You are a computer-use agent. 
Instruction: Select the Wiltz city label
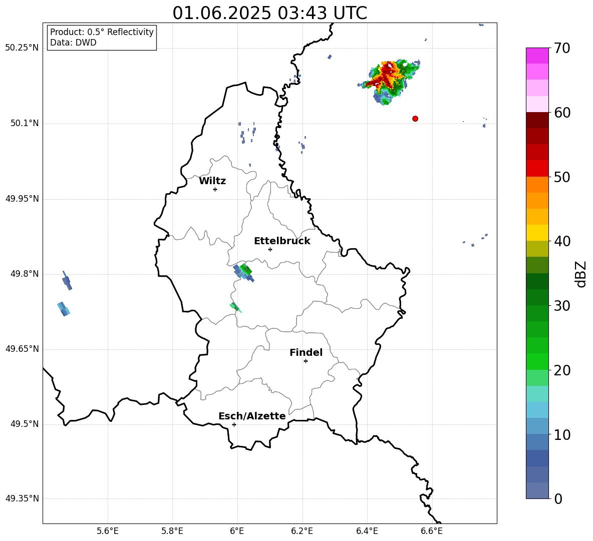[x=212, y=181]
